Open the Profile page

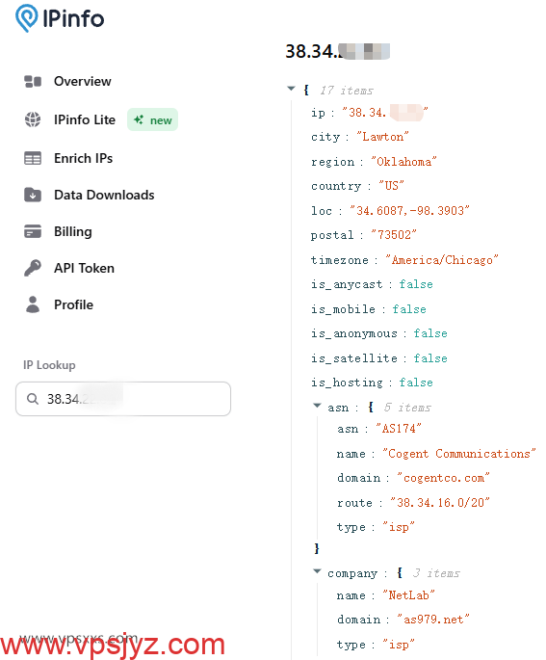pyautogui.click(x=73, y=304)
